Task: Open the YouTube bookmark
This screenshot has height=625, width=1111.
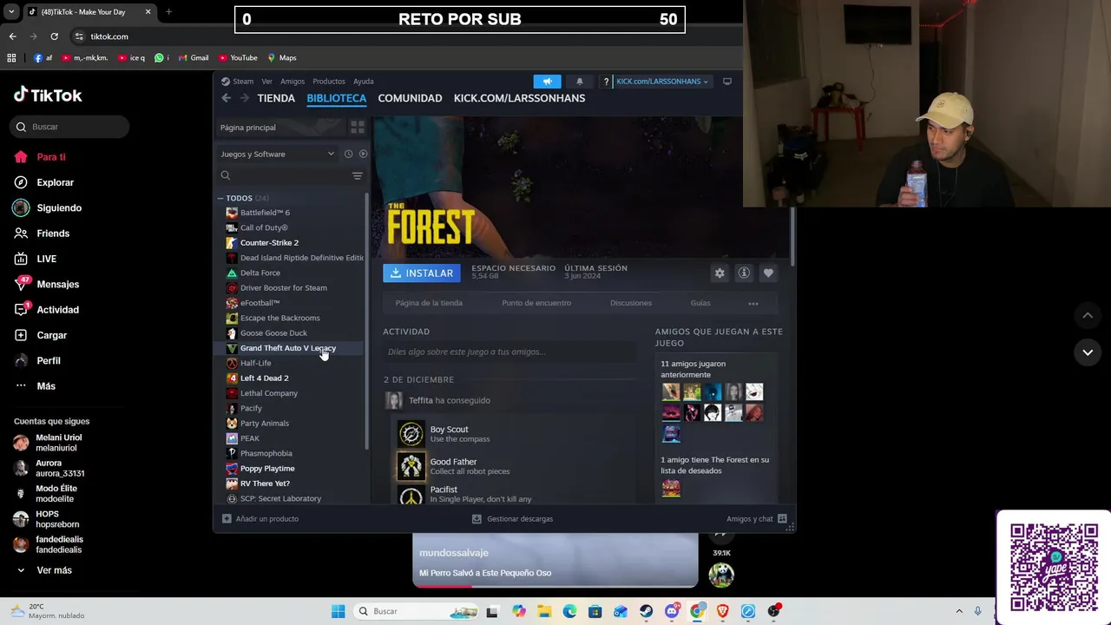Action: pyautogui.click(x=238, y=57)
